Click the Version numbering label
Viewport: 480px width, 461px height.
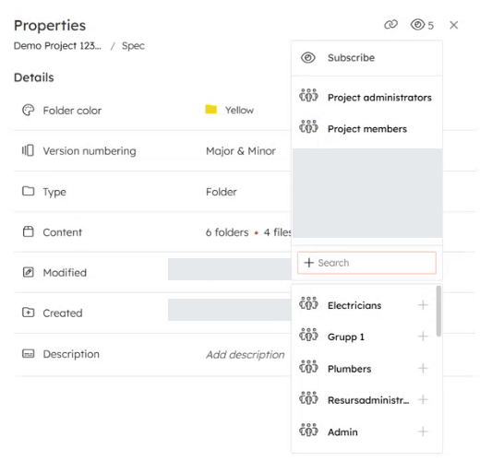(90, 151)
